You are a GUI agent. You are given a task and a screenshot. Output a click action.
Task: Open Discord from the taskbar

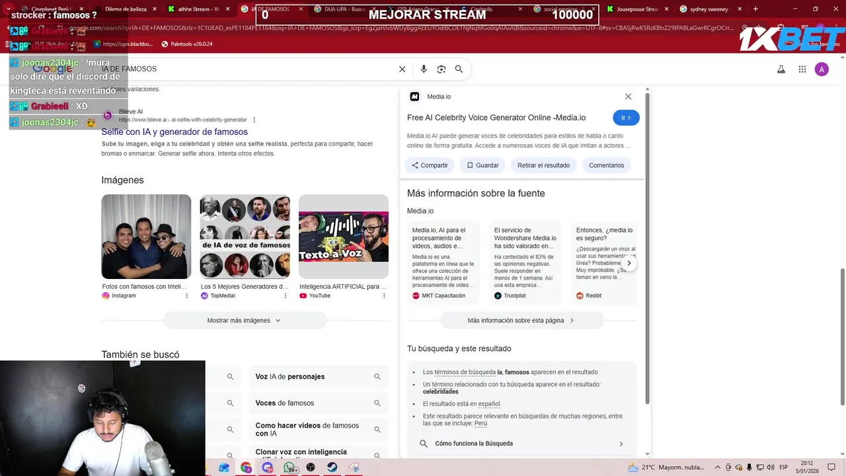[x=268, y=467]
